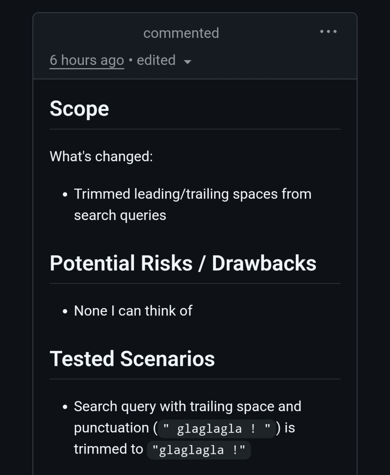This screenshot has height=475, width=390.
Task: Click the "Tested Scenarios" heading
Action: tap(132, 359)
